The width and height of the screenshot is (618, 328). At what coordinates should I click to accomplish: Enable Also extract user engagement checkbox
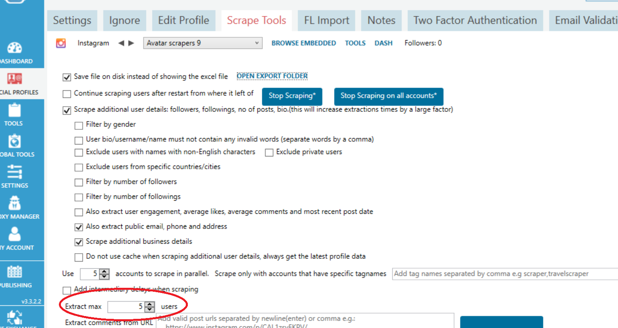(79, 212)
